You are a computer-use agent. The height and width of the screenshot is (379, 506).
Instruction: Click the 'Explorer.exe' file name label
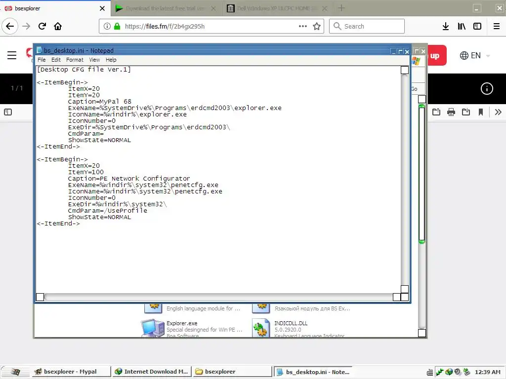click(182, 323)
